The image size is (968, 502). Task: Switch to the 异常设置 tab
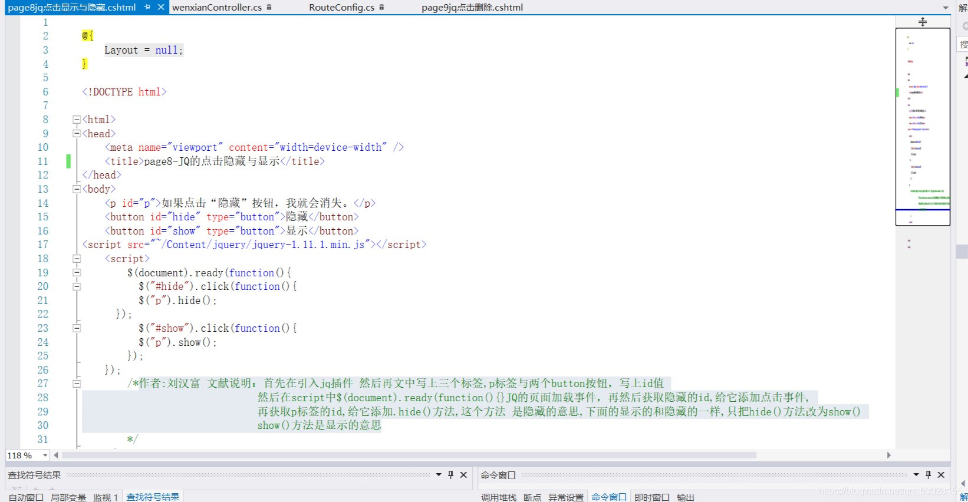pos(566,497)
